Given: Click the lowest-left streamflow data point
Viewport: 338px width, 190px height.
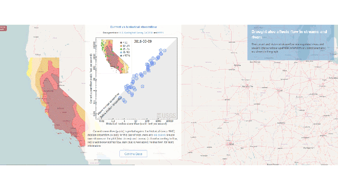Looking at the screenshot, I should pos(120,98).
